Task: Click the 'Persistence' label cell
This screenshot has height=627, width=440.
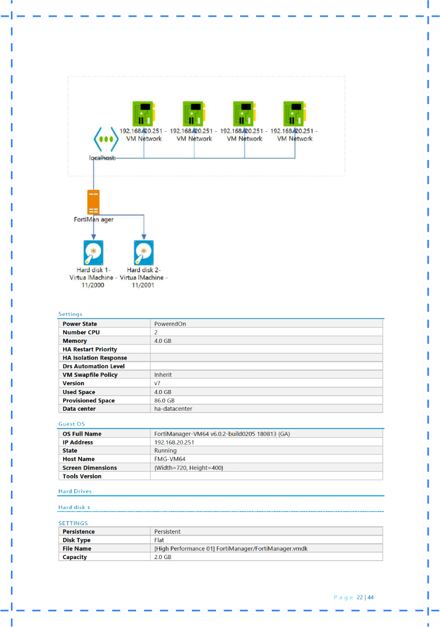Action: [x=105, y=532]
